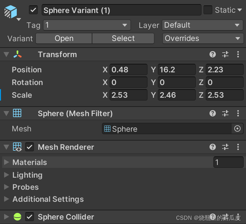
Task: Enable the Static checkbox
Action: [208, 10]
